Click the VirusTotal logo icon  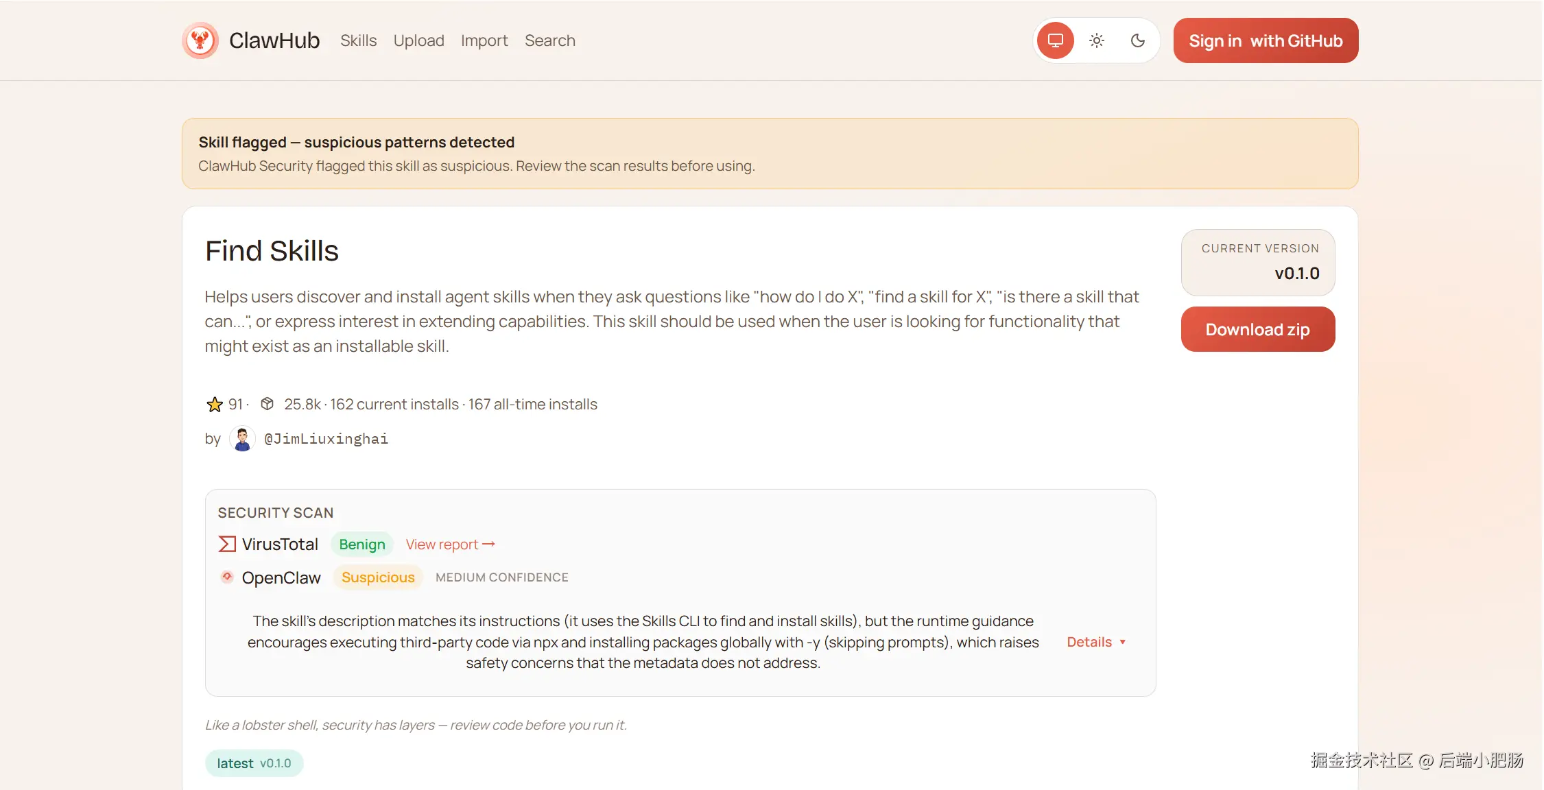click(227, 544)
